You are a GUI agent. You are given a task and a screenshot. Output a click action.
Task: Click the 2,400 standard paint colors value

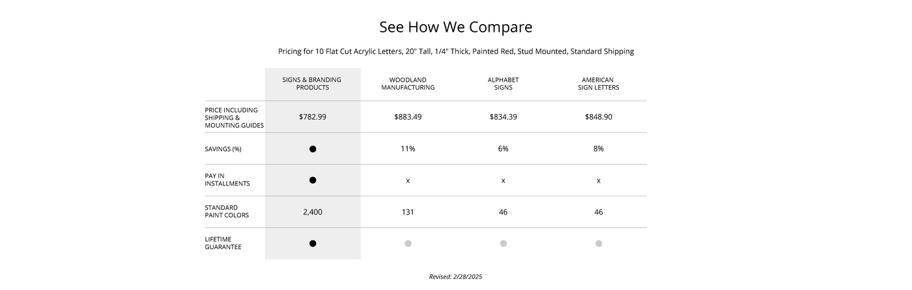(x=313, y=212)
